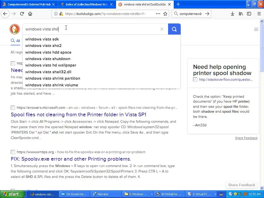Click floating Share Feedback button

(242, 185)
